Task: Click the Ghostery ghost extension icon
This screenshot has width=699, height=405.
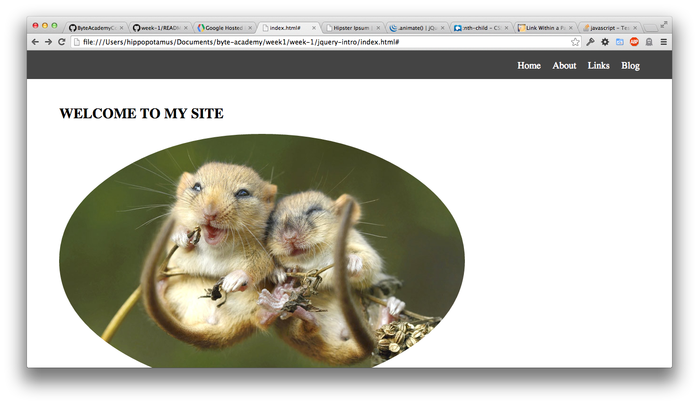Action: pyautogui.click(x=649, y=42)
